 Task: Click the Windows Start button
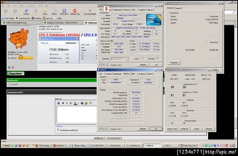pos(6,146)
